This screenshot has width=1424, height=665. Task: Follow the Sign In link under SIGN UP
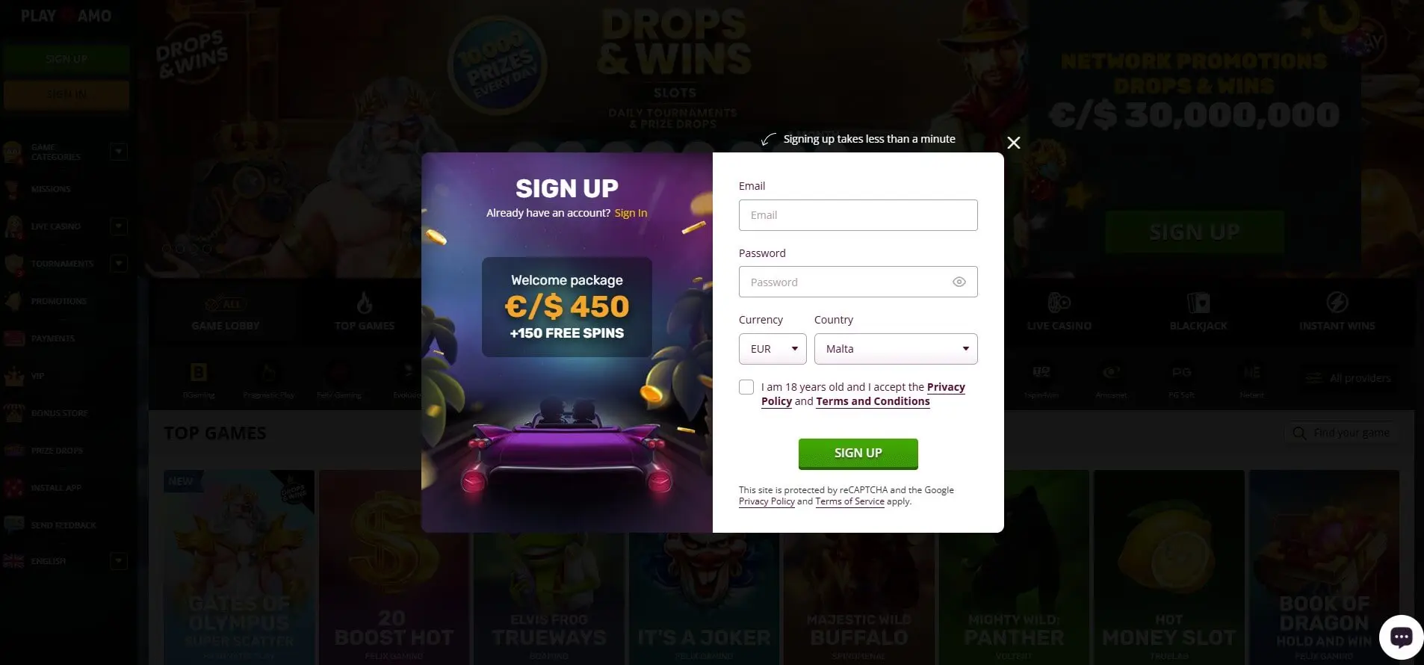click(631, 213)
